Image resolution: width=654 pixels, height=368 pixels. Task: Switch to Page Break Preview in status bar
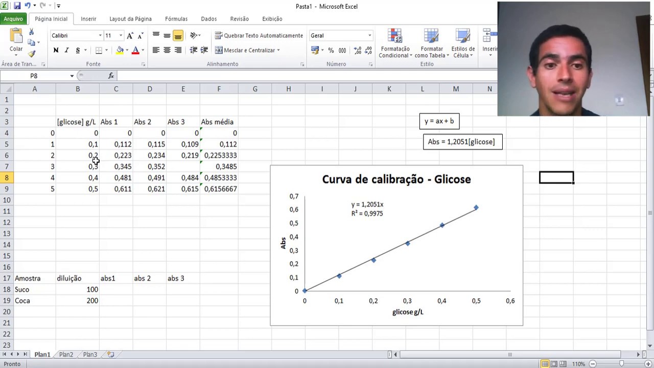563,364
